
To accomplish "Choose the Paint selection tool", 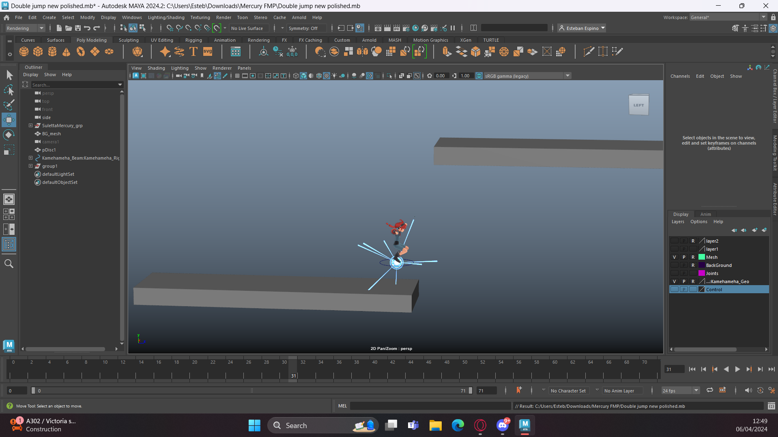I will [x=9, y=105].
